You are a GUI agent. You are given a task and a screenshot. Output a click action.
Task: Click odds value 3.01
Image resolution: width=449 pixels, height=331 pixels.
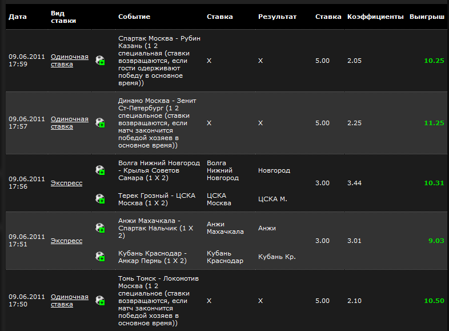tap(355, 241)
